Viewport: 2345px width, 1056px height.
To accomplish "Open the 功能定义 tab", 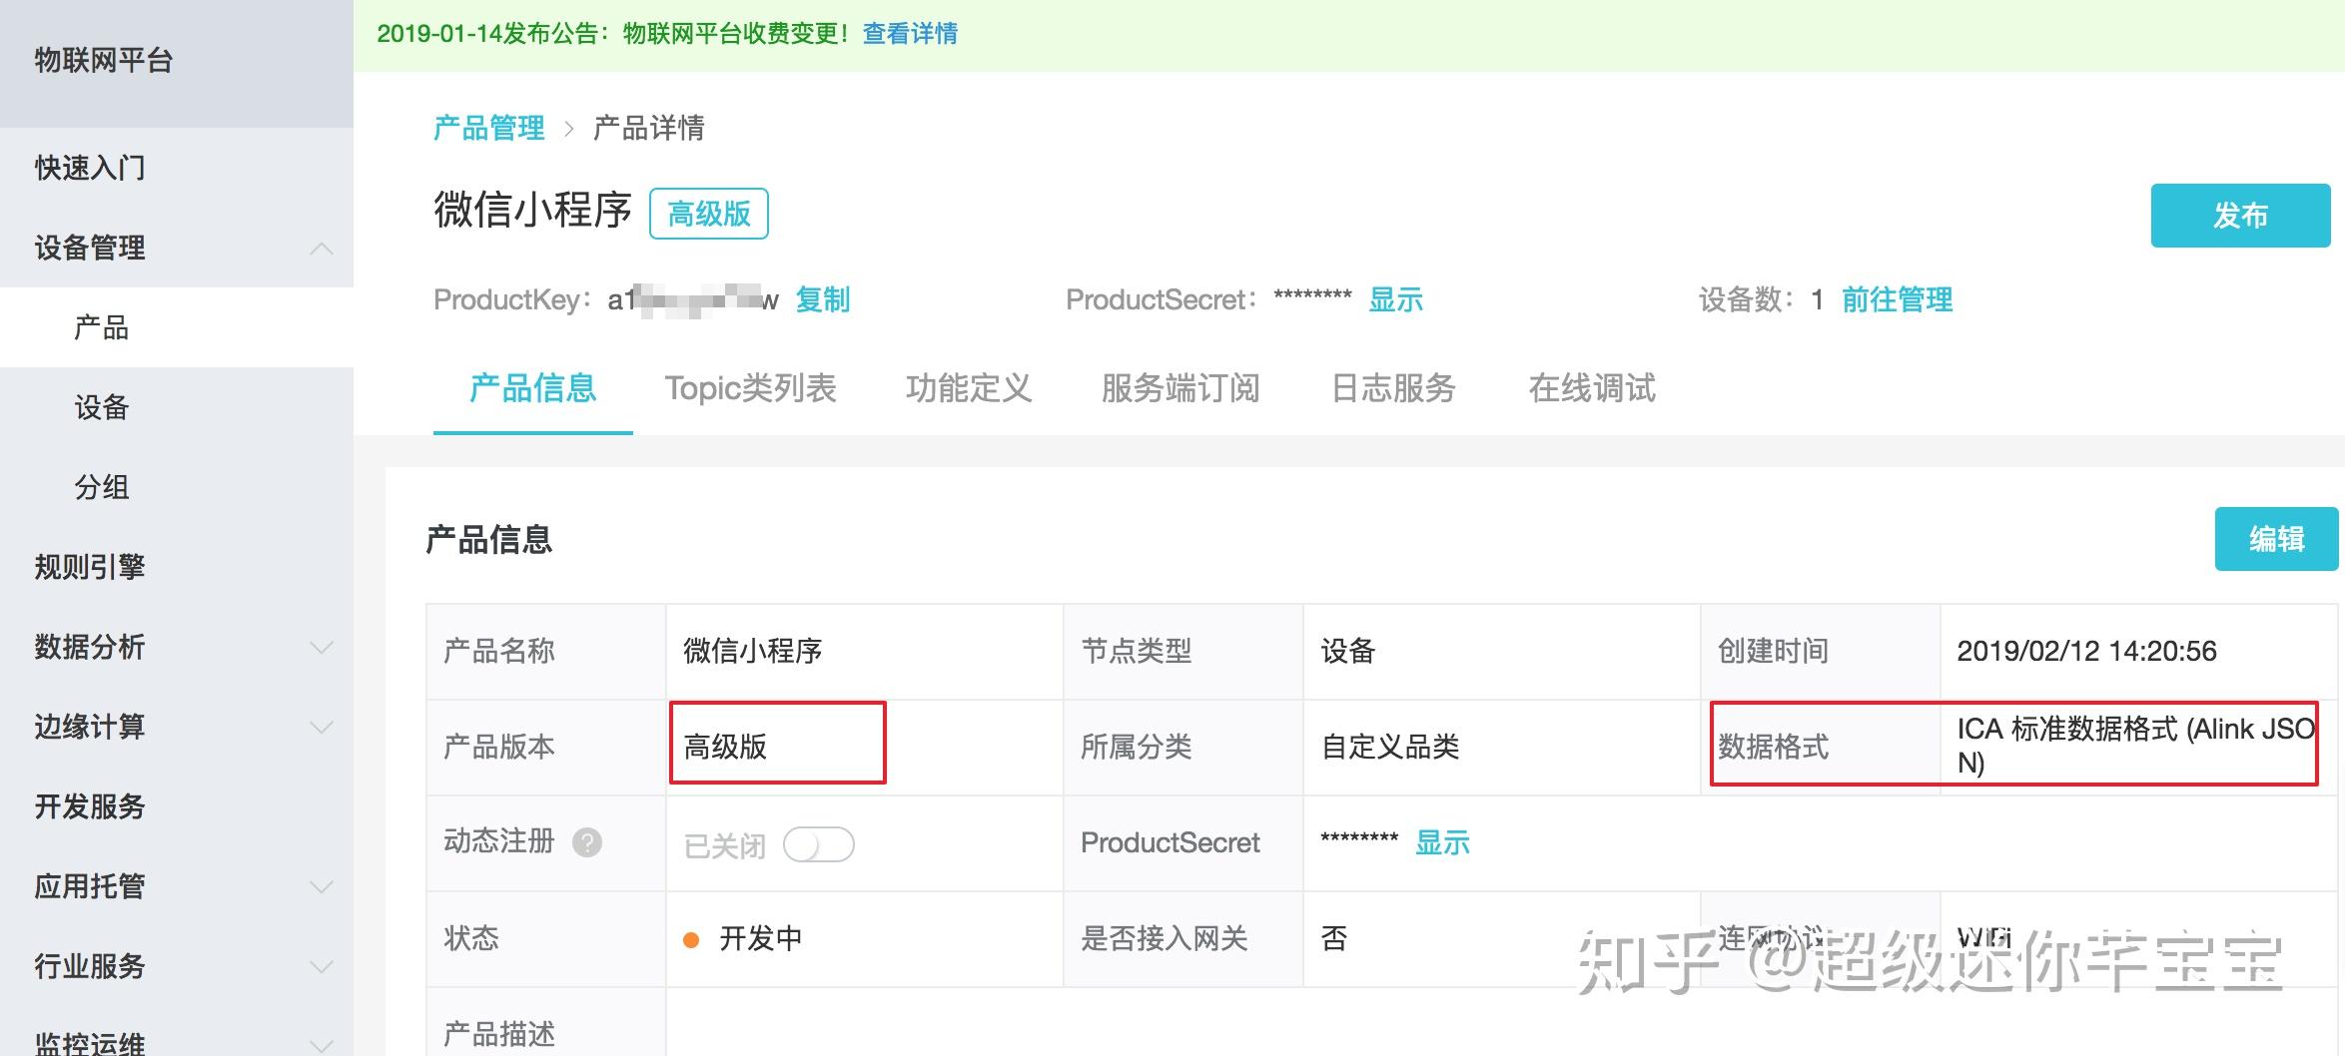I will 969,389.
